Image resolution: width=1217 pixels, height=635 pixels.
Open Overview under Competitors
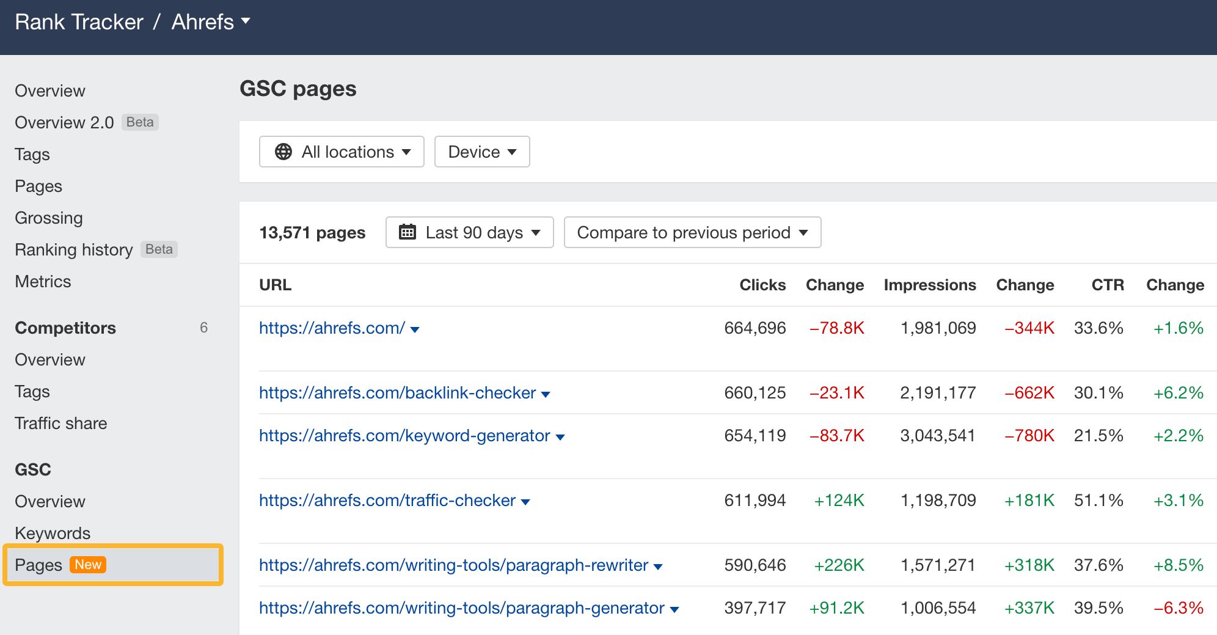(x=50, y=359)
